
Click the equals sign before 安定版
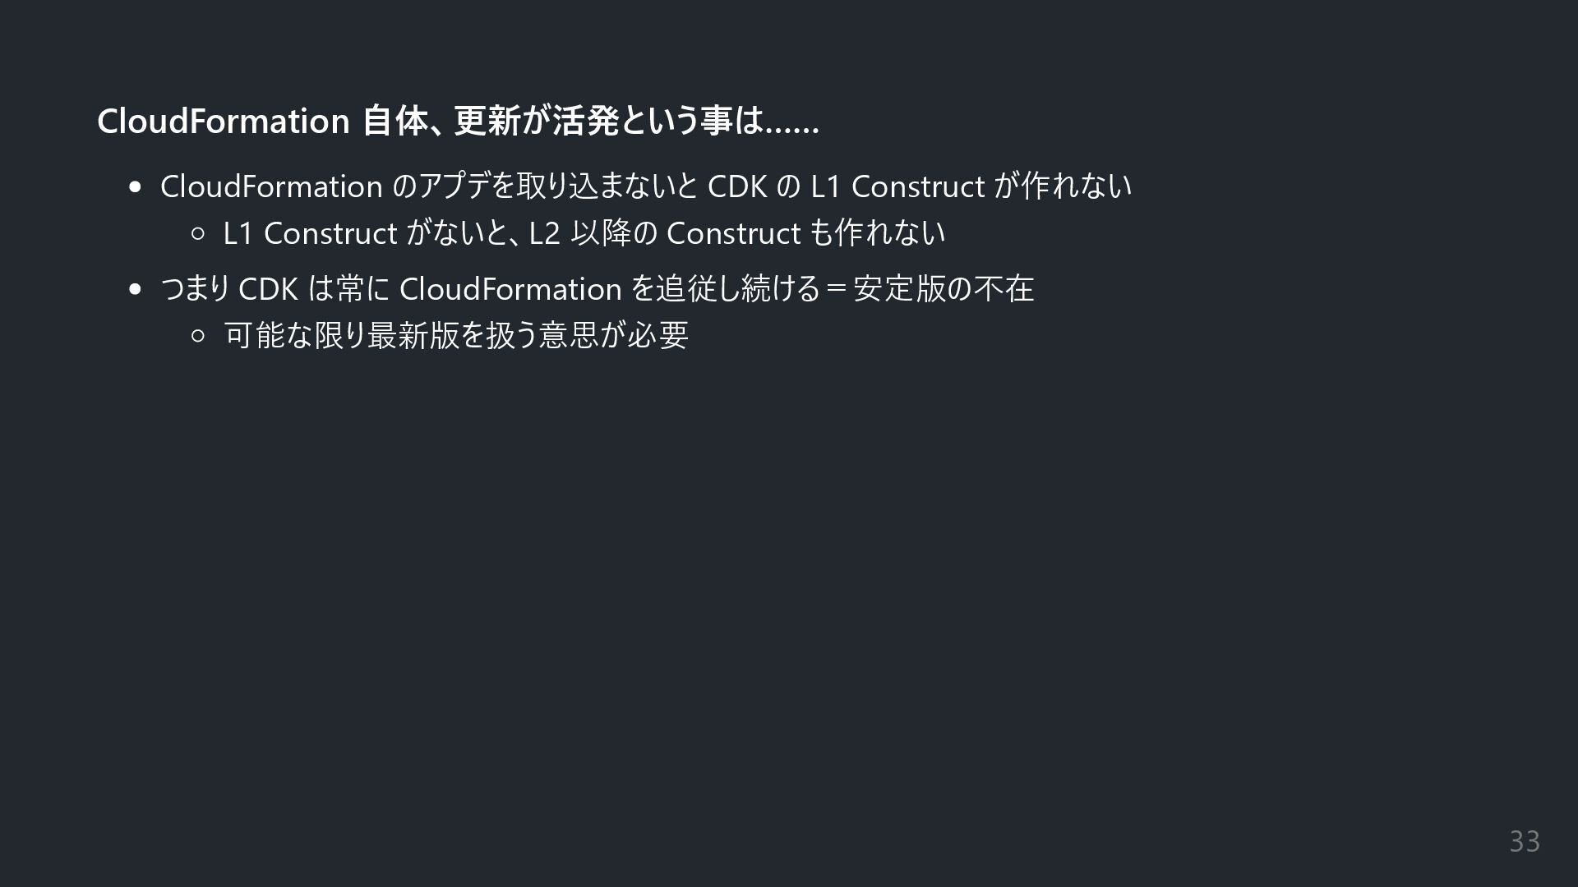(x=837, y=289)
